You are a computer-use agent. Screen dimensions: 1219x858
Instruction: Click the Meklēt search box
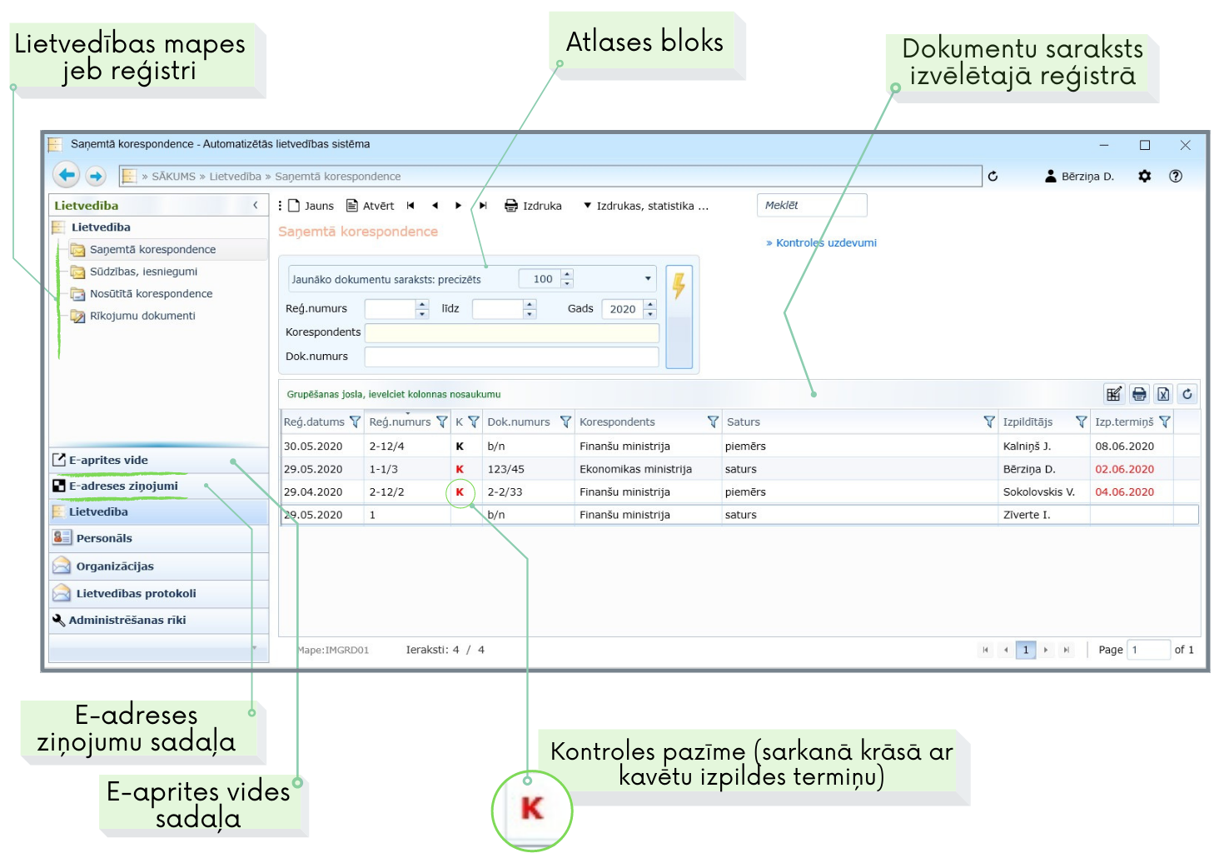coord(811,206)
